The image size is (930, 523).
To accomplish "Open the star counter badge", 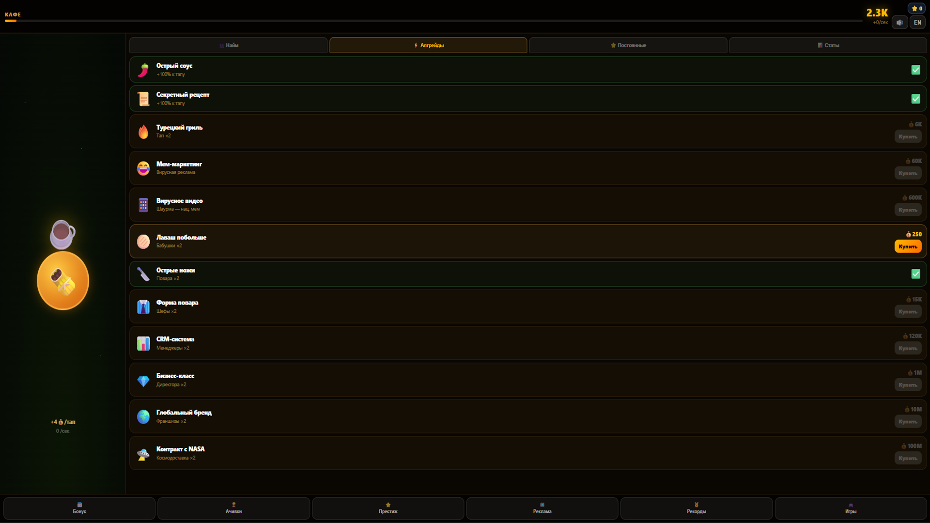I will pos(917,8).
